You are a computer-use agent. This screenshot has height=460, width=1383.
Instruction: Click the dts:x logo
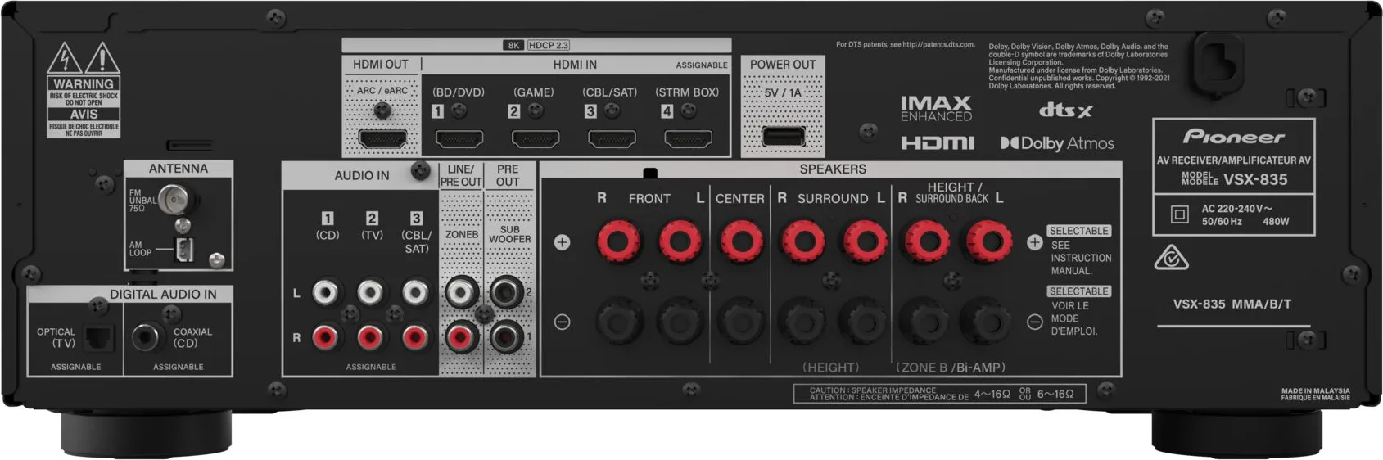click(x=1065, y=110)
